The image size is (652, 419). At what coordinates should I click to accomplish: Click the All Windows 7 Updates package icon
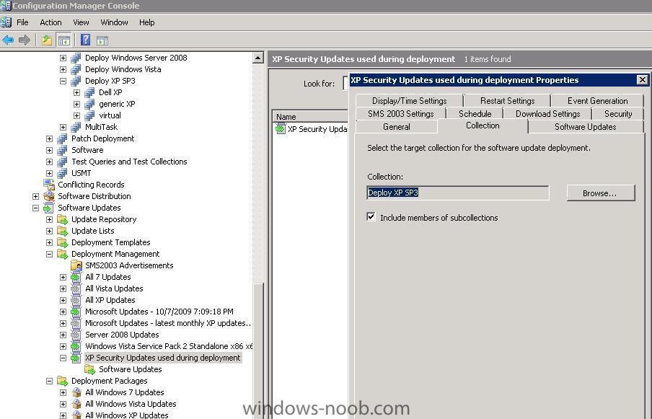(76, 392)
